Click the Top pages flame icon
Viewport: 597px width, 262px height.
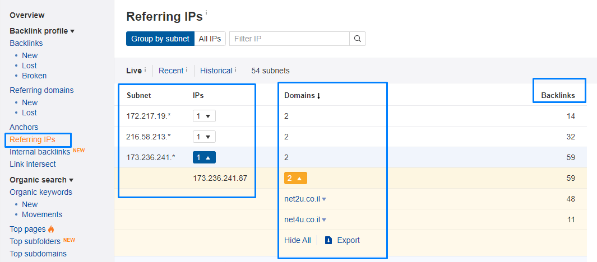(51, 229)
